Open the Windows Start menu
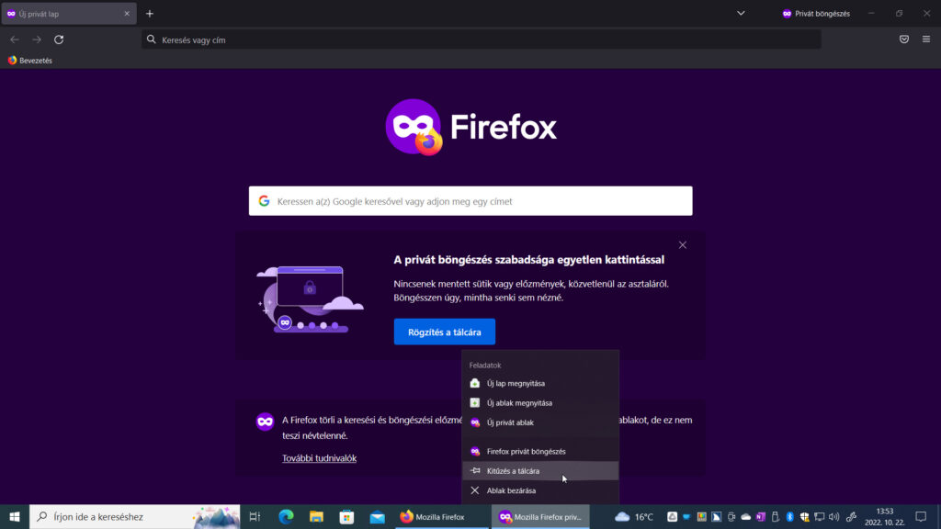This screenshot has width=941, height=529. coord(15,516)
